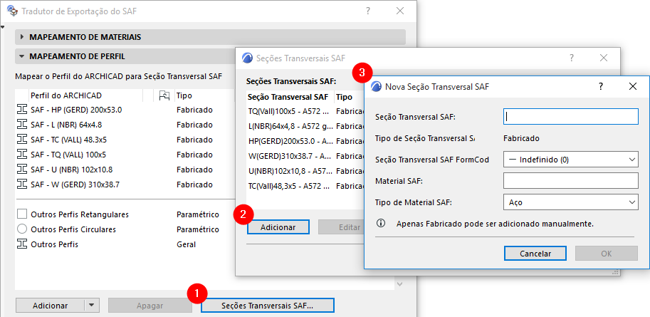The height and width of the screenshot is (317, 650).
Task: Select the U(NBR)102x10,8 section row
Action: coord(305,170)
